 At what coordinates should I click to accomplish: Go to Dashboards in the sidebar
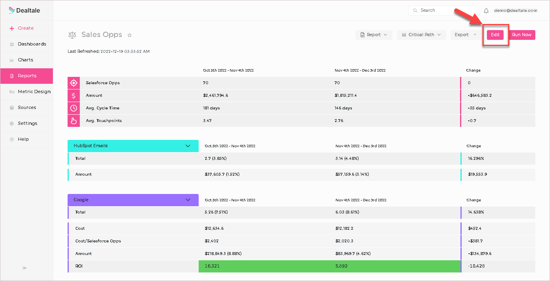(x=26, y=44)
